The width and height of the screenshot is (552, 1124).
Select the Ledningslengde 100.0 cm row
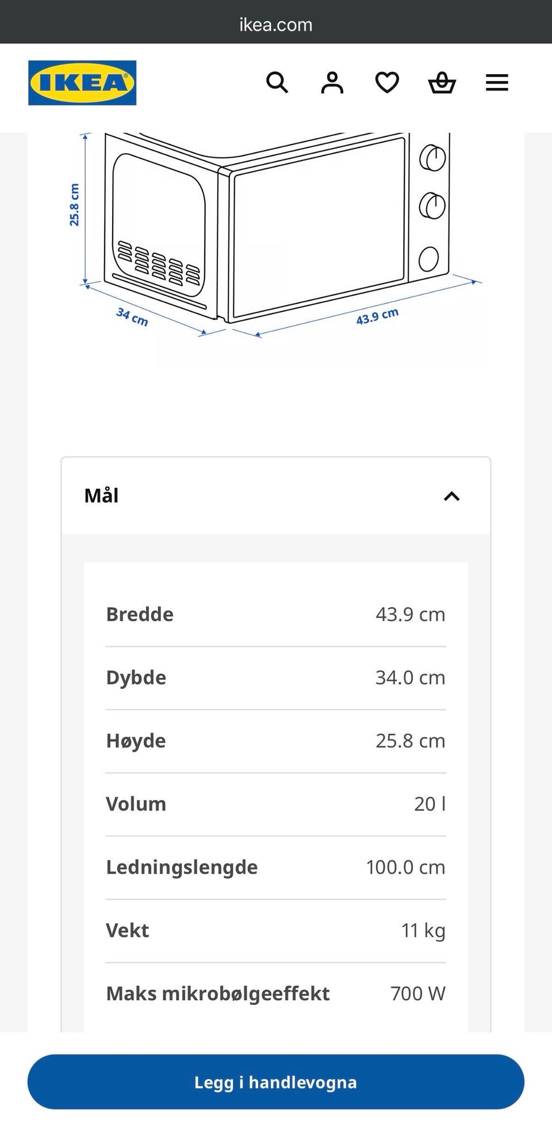coord(276,868)
